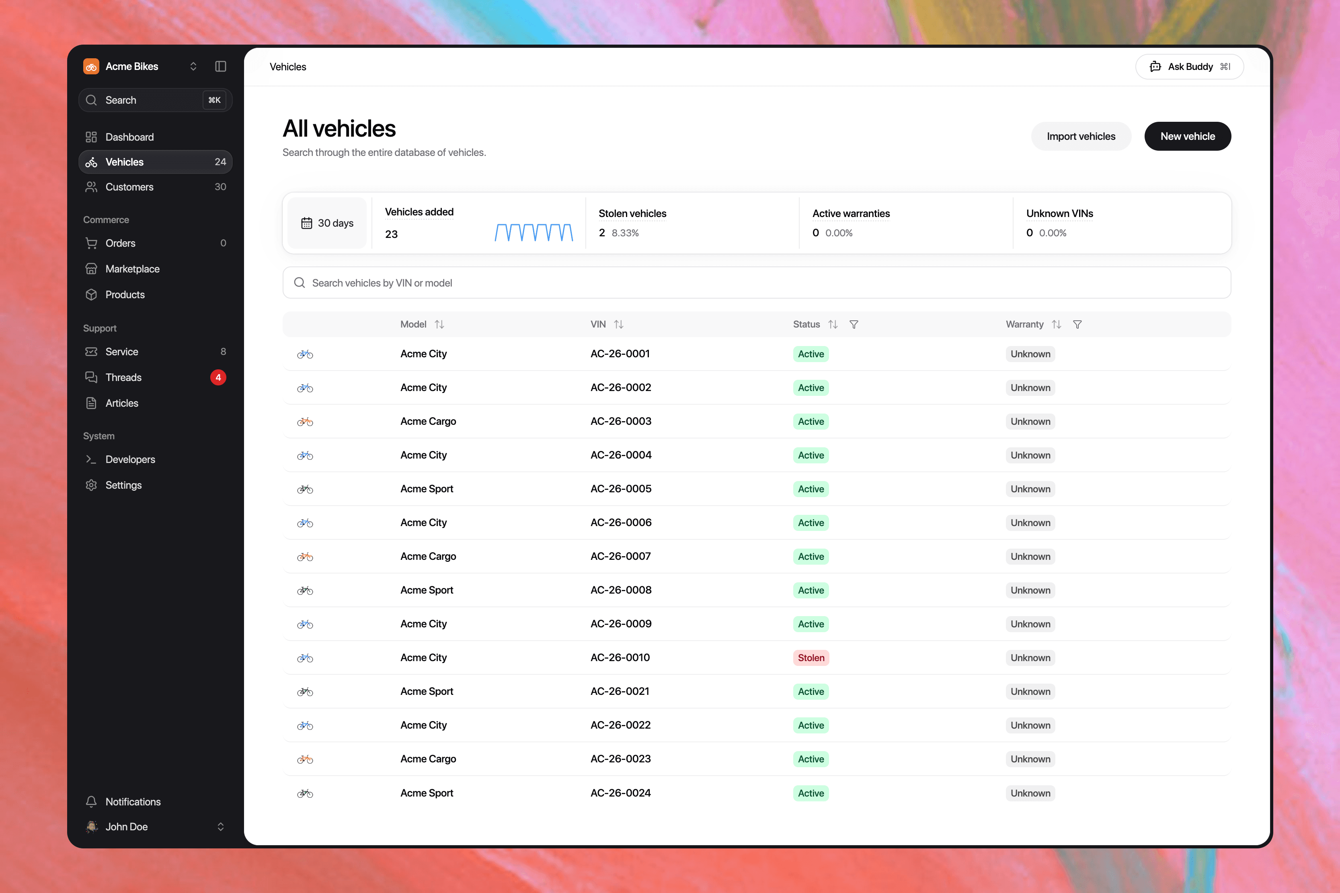Viewport: 1340px width, 893px height.
Task: Open the 30 days date range picker
Action: (x=327, y=223)
